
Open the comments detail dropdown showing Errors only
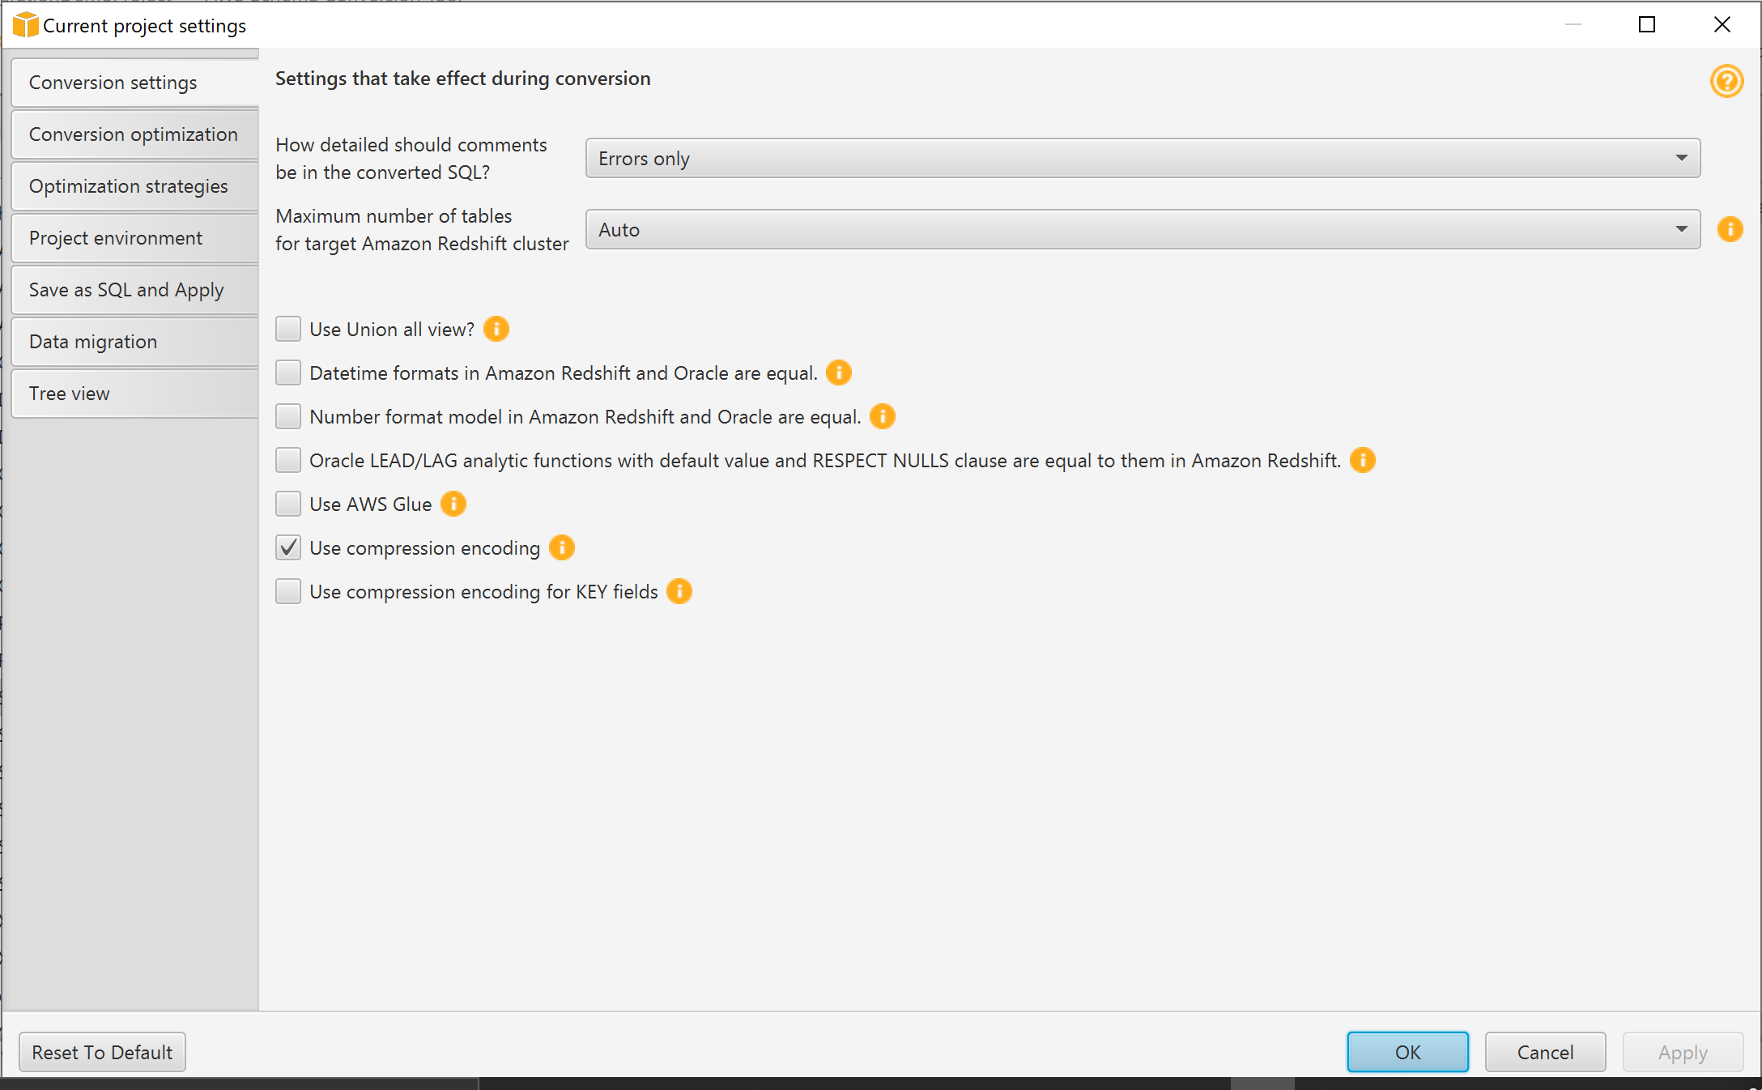click(x=1143, y=158)
